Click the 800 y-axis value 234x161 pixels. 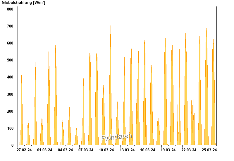pyautogui.click(x=10, y=9)
